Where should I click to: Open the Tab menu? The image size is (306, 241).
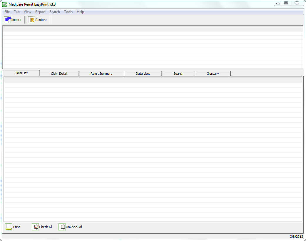(x=17, y=12)
